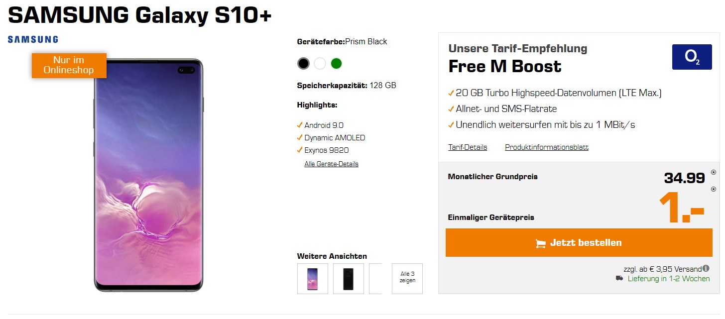This screenshot has height=319, width=725.
Task: Open shipping cost info icon
Action: pos(706,269)
